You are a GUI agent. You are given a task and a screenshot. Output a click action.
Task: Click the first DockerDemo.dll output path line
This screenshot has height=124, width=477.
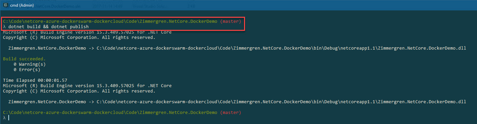coord(237,48)
